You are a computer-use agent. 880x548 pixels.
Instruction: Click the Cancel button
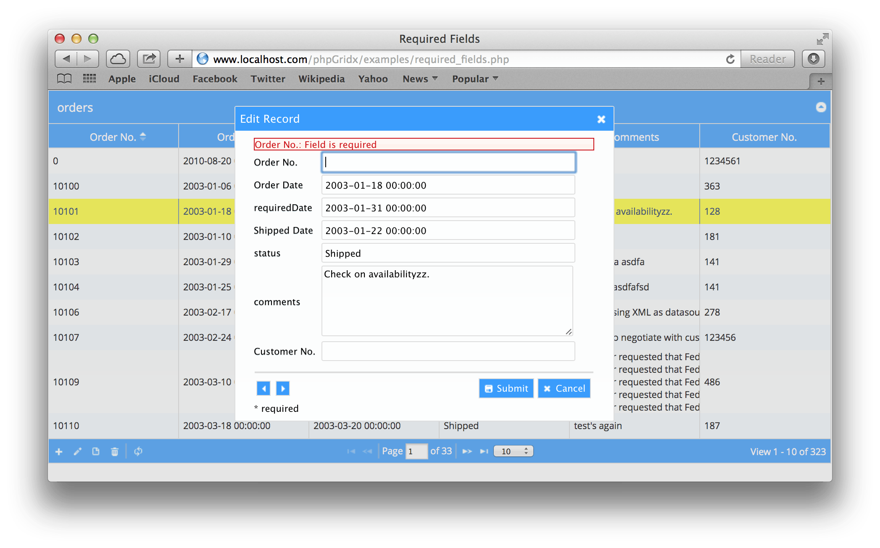564,388
